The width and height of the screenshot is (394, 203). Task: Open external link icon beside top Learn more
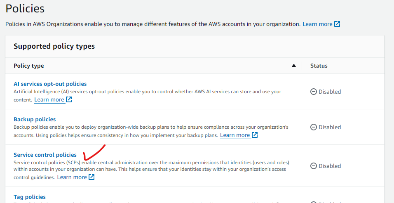point(337,24)
